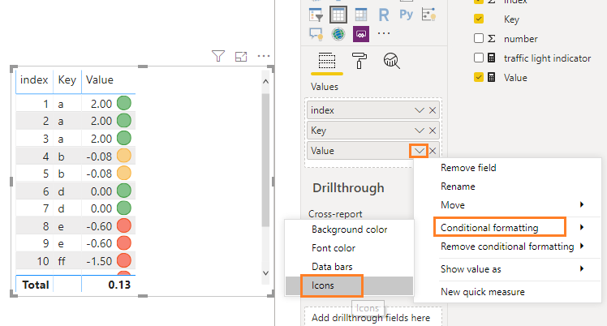Select the Key cell 'ff'
607x326 pixels.
click(62, 261)
